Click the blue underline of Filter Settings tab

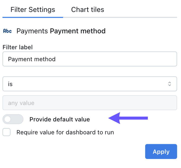click(x=33, y=17)
